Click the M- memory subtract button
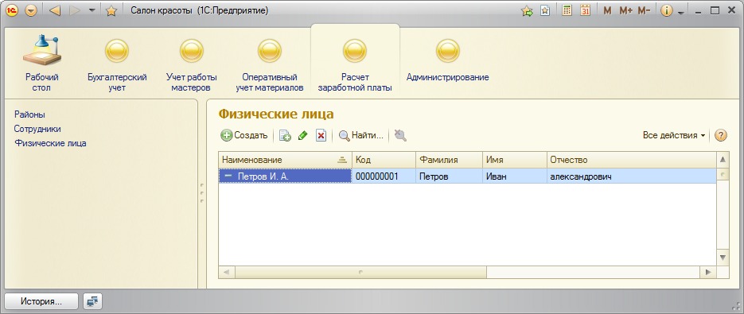This screenshot has height=314, width=744. click(644, 10)
